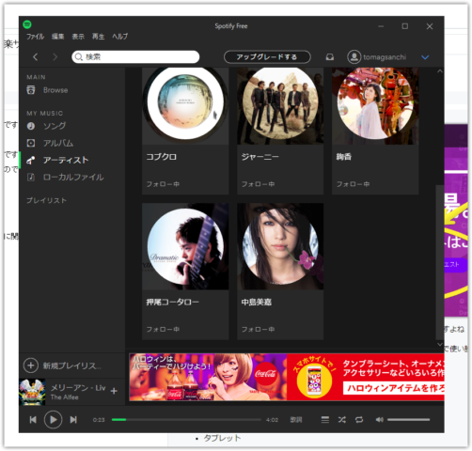The height and width of the screenshot is (451, 472).
Task: Click The Alfee artist link
Action: point(65,397)
